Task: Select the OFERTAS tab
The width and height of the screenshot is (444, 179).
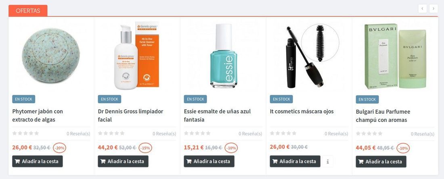Action: point(28,11)
